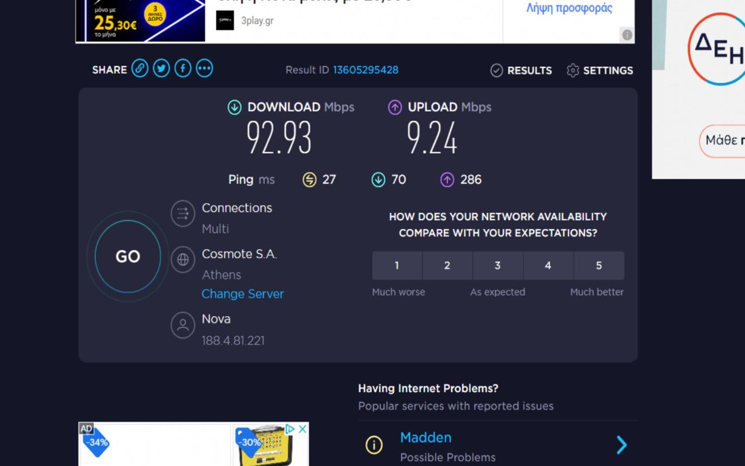Click the globe icon beside Cosmote S.A.

pyautogui.click(x=183, y=260)
